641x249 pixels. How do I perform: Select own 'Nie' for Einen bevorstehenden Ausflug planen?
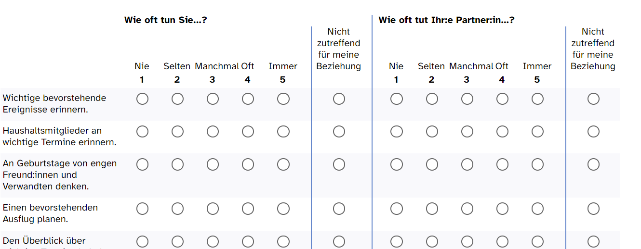point(142,209)
